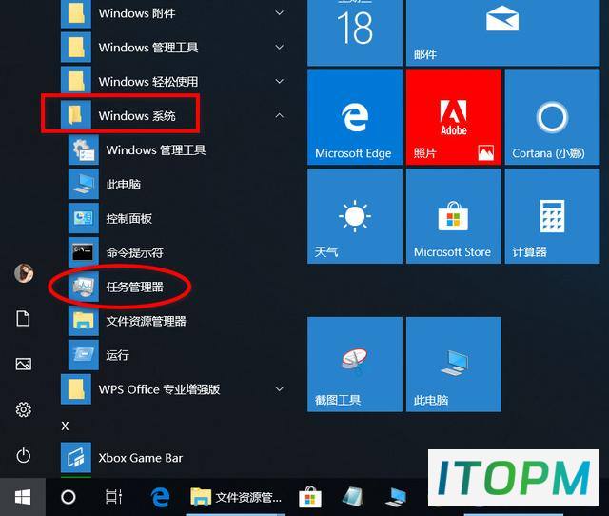Open Edge icon on taskbar

coord(160,497)
